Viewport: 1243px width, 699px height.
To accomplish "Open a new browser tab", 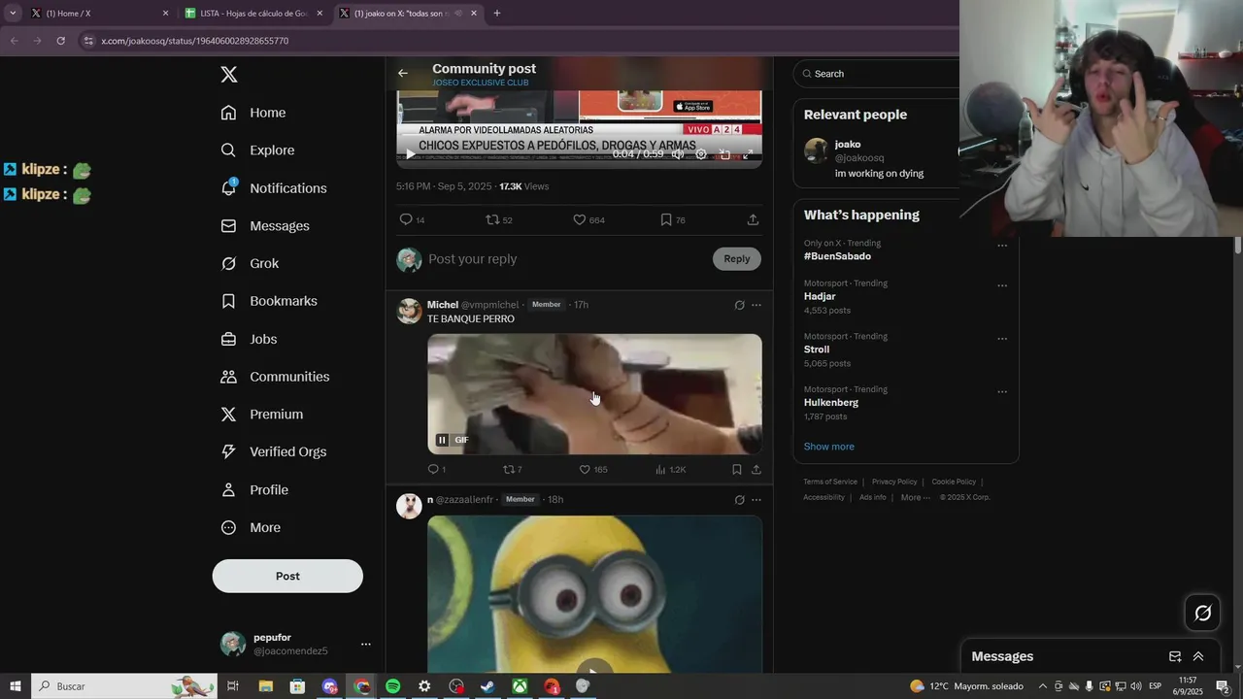I will coord(497,14).
